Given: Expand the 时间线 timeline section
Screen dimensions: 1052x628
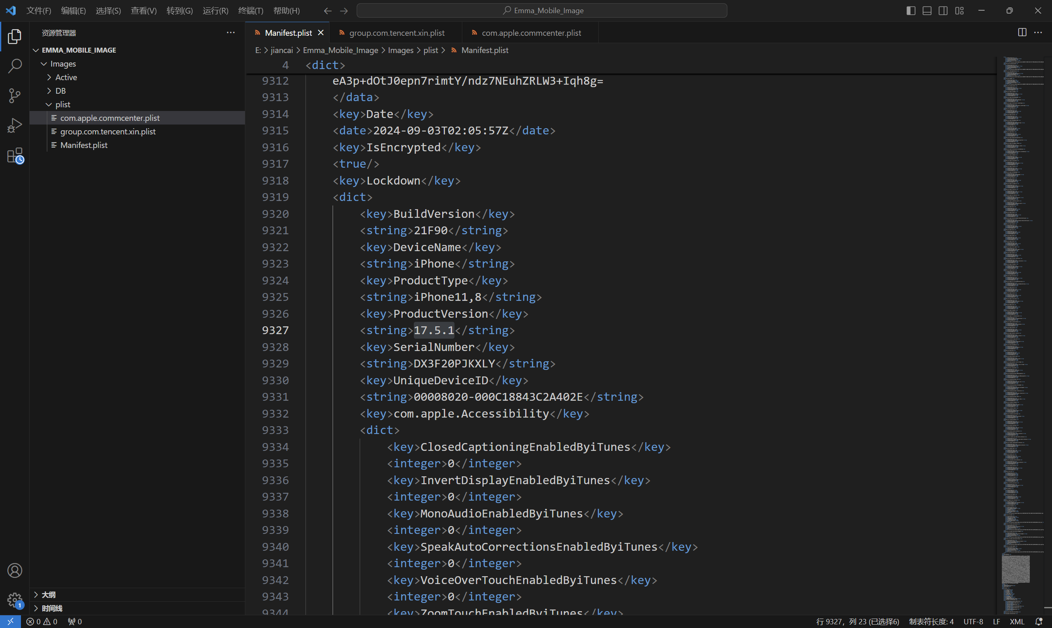Looking at the screenshot, I should [137, 608].
